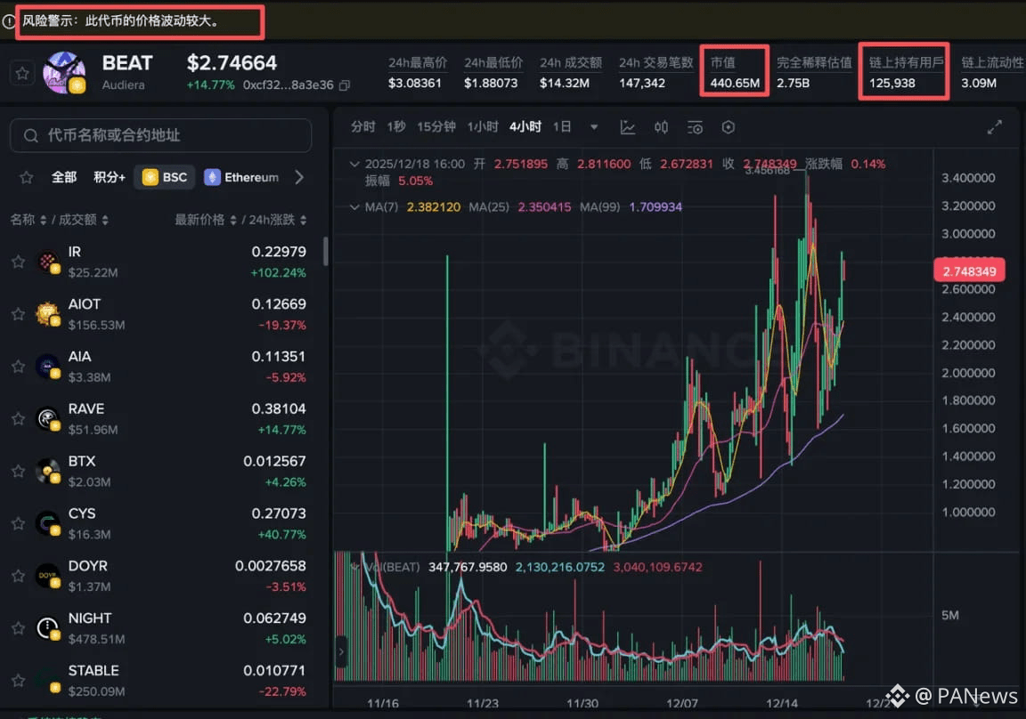1026x719 pixels.
Task: Open chart style line icon
Action: (628, 127)
